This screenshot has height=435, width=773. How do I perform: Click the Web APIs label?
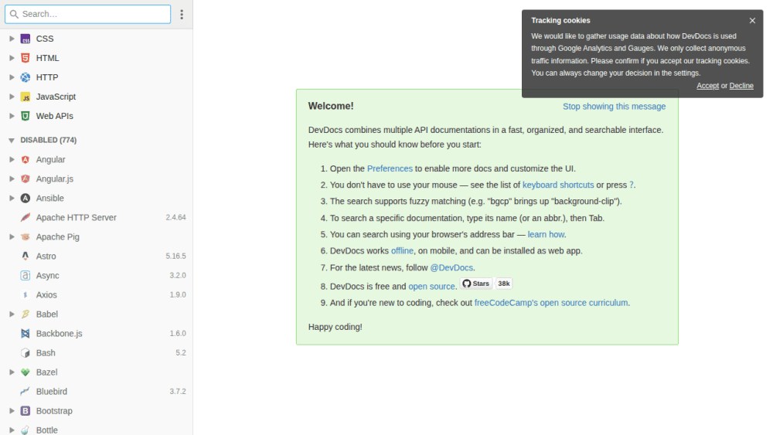click(54, 116)
